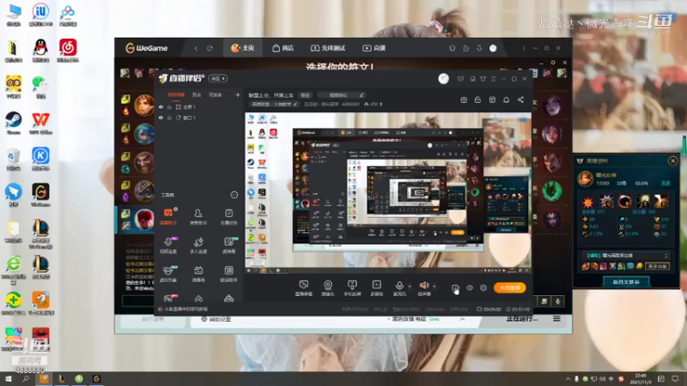This screenshot has height=386, width=687.
Task: Add a camera source from bottom toolbar
Action: (328, 288)
